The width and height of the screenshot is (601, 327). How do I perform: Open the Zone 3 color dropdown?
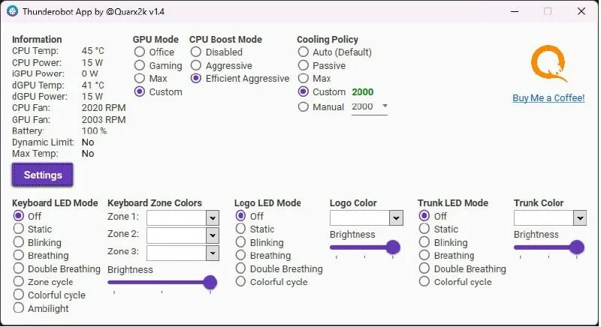coord(212,253)
